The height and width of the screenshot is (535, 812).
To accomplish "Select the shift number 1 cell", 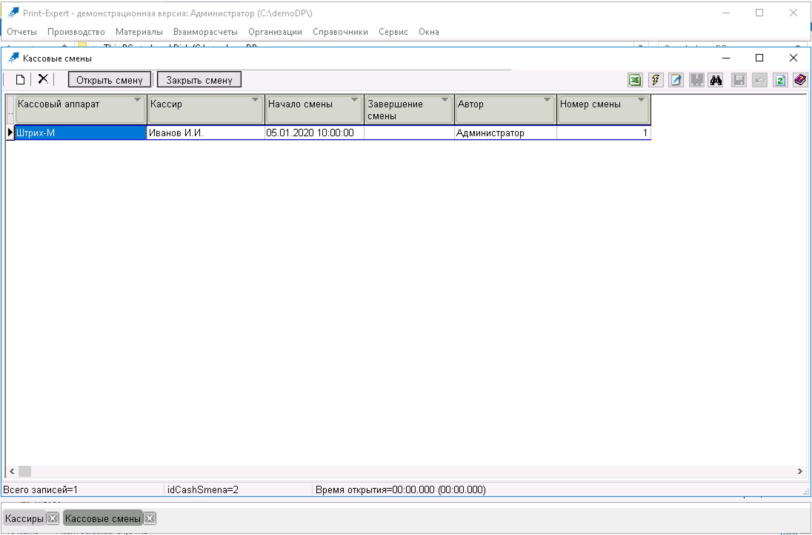I will coord(604,133).
